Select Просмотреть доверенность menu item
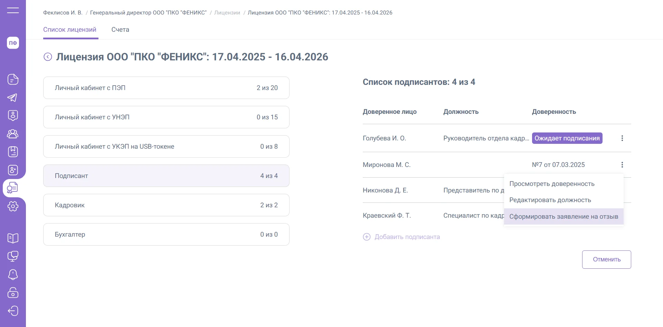The width and height of the screenshot is (663, 327). tap(552, 184)
